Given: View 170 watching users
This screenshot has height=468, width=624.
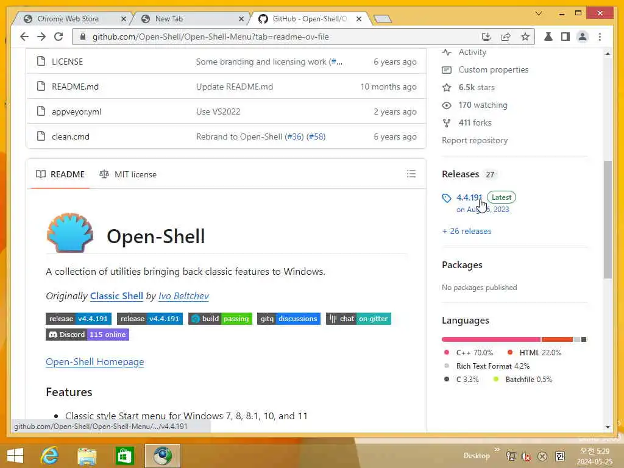Looking at the screenshot, I should click(483, 105).
